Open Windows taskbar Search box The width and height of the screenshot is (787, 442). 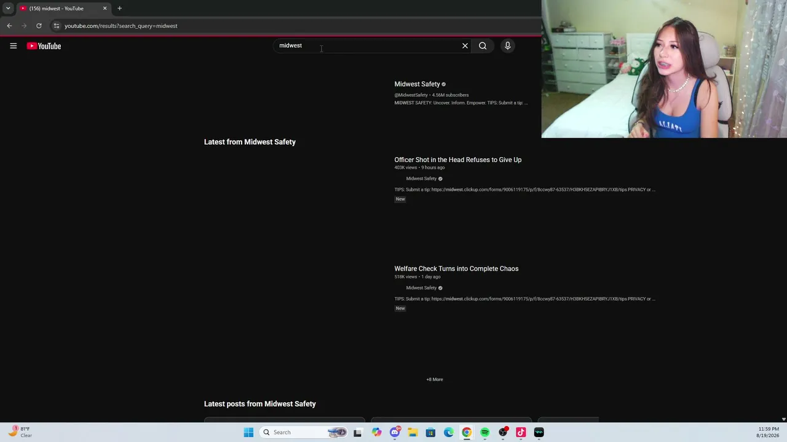click(x=303, y=432)
